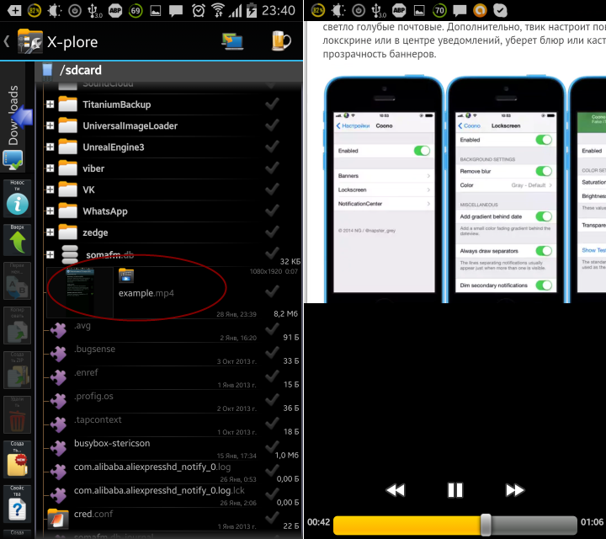Mark example.mp4 with its checkmark
606x539 pixels.
pos(273,291)
